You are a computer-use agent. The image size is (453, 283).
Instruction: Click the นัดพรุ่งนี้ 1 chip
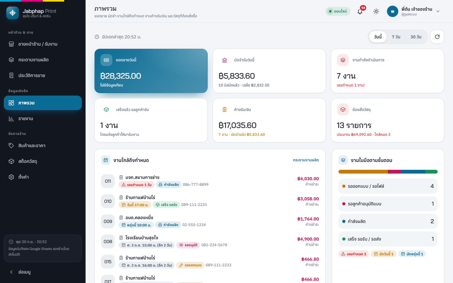pos(412,254)
